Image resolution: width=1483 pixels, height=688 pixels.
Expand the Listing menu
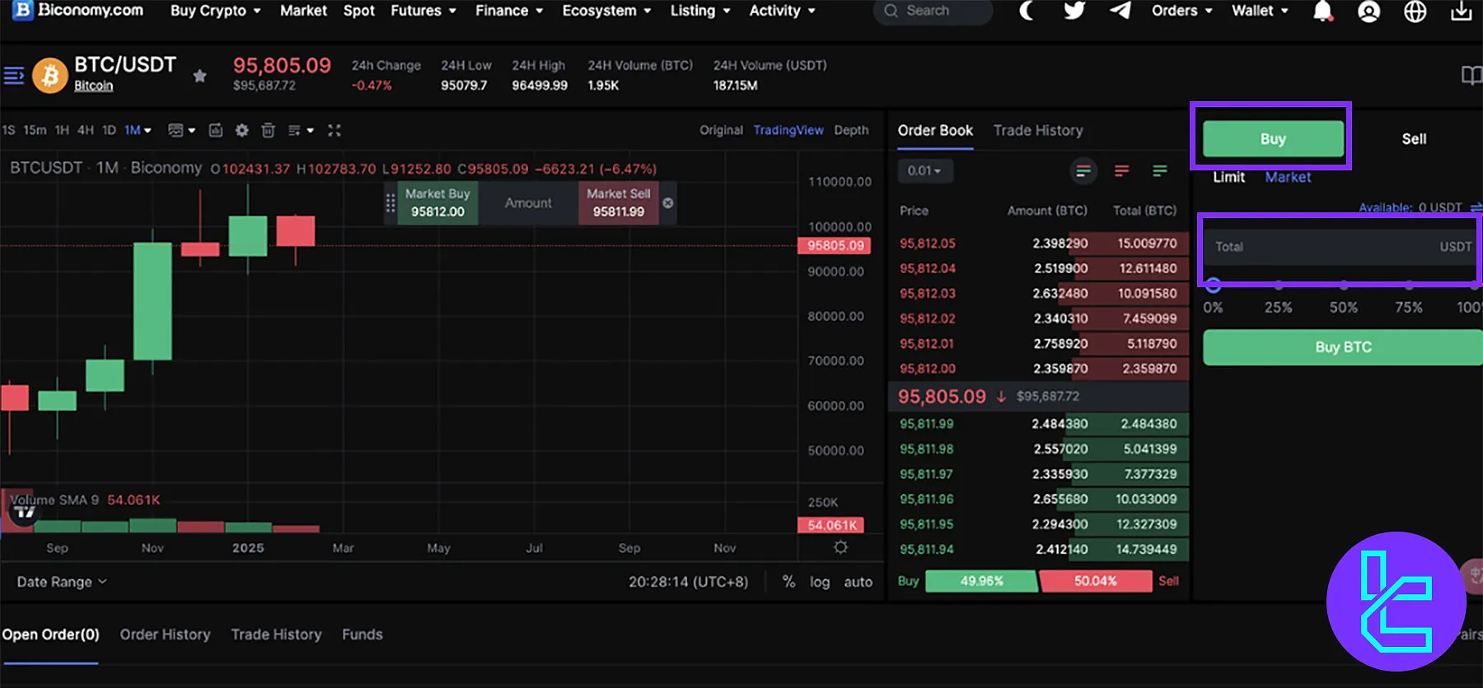click(700, 11)
